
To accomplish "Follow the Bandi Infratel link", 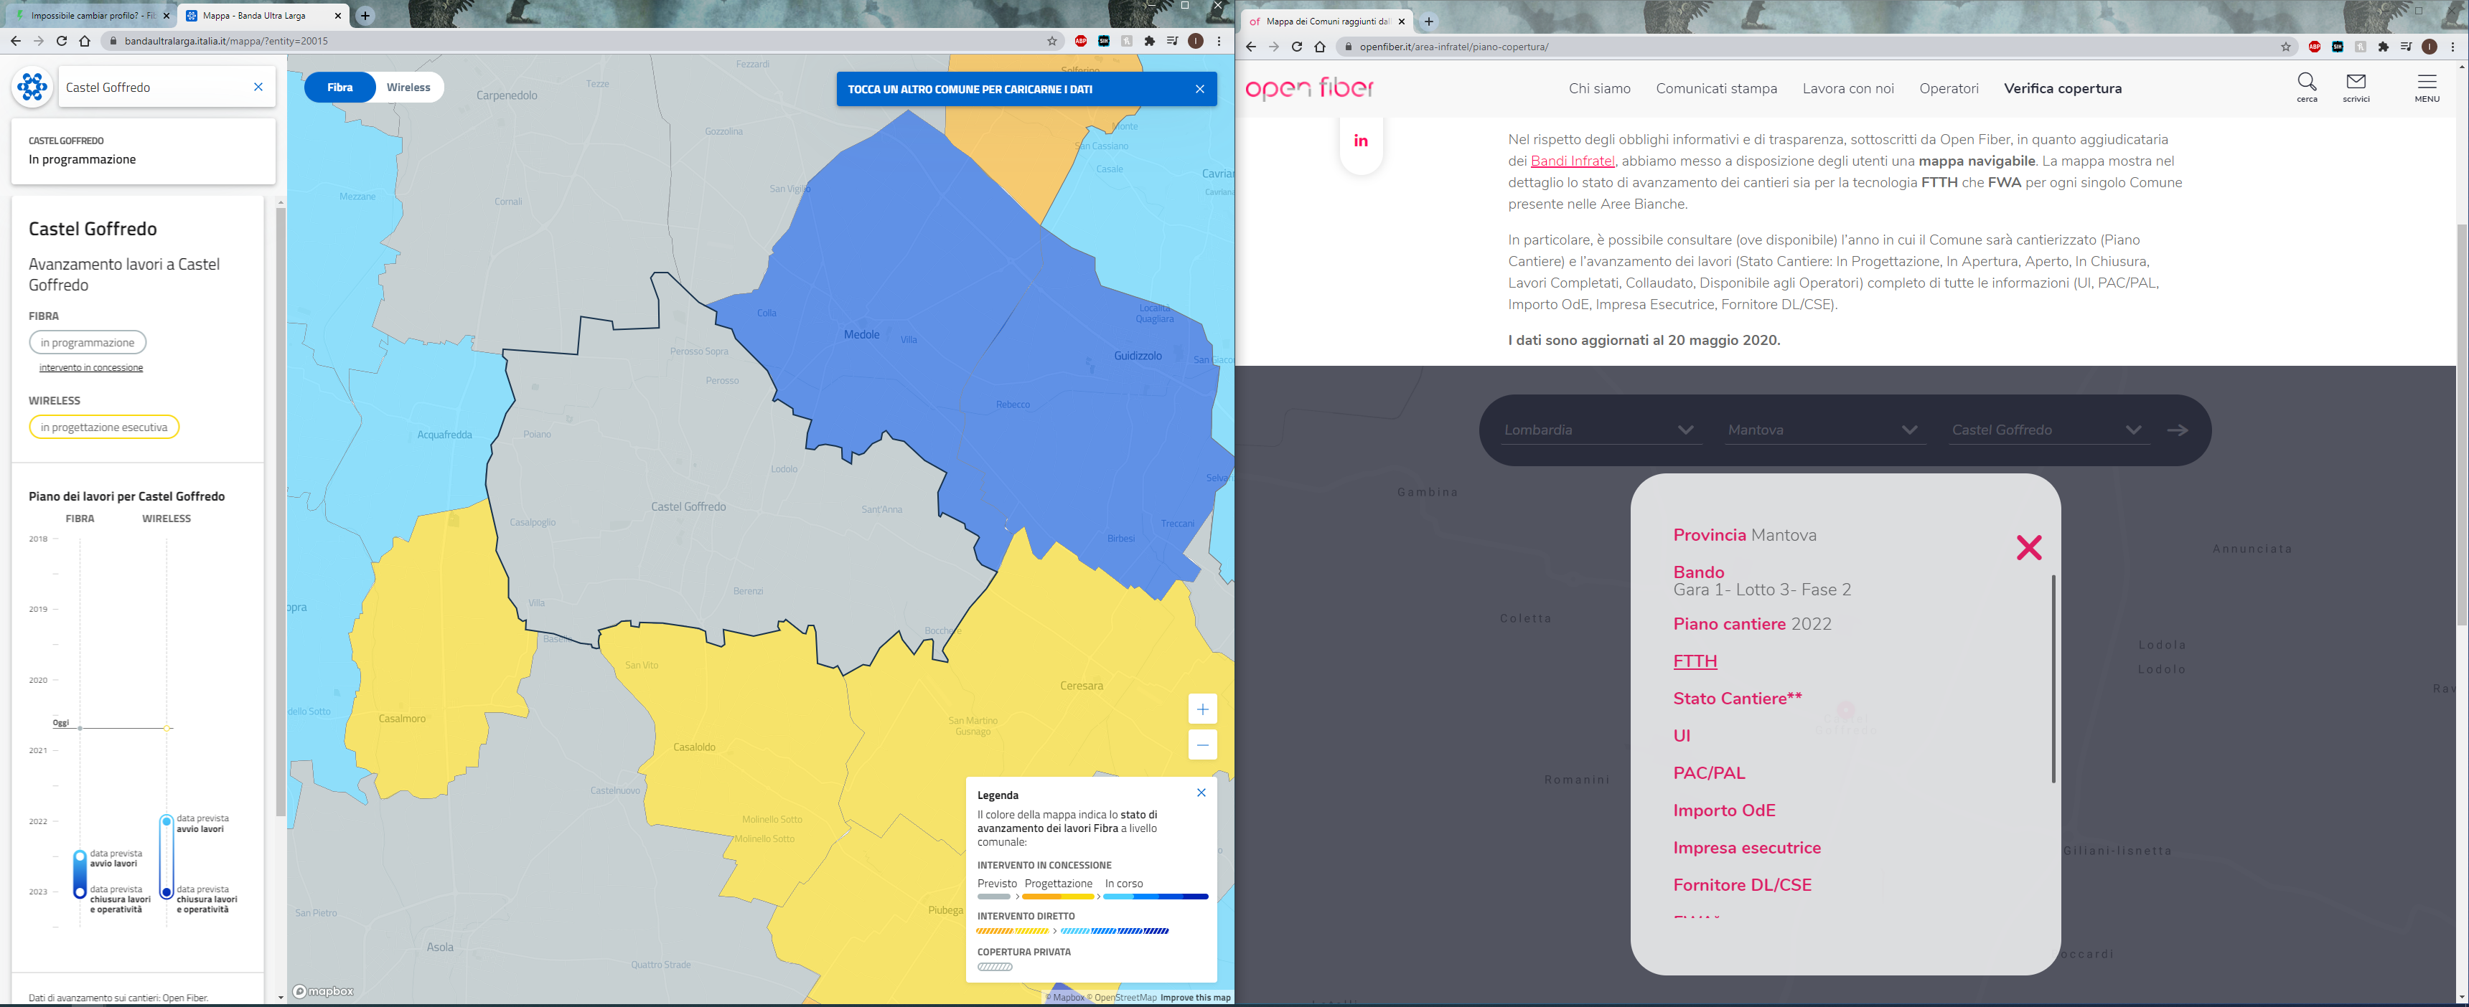I will point(1572,161).
